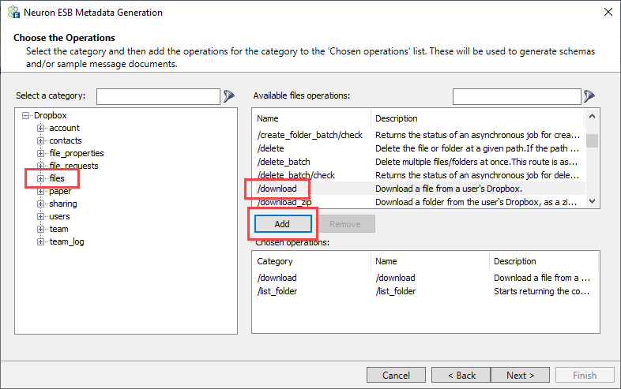Click the category filter funnel icon
Viewport: 621px width, 389px height.
point(229,95)
